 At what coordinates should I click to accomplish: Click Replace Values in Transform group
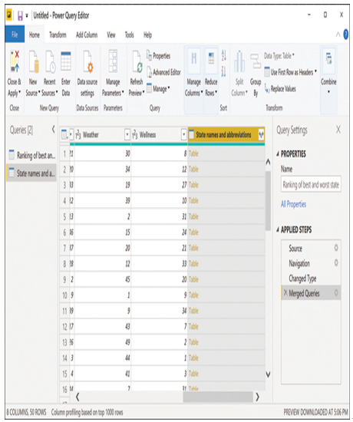280,88
